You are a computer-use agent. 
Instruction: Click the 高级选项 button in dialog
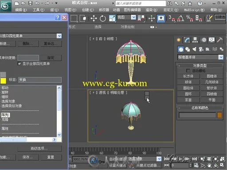[x=39, y=148]
